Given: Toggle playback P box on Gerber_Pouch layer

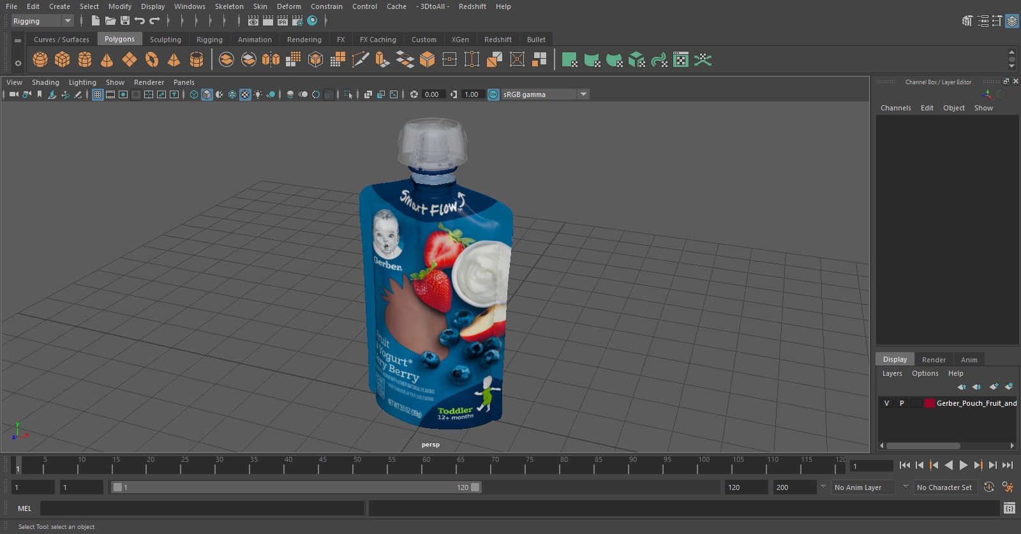Looking at the screenshot, I should tap(902, 403).
